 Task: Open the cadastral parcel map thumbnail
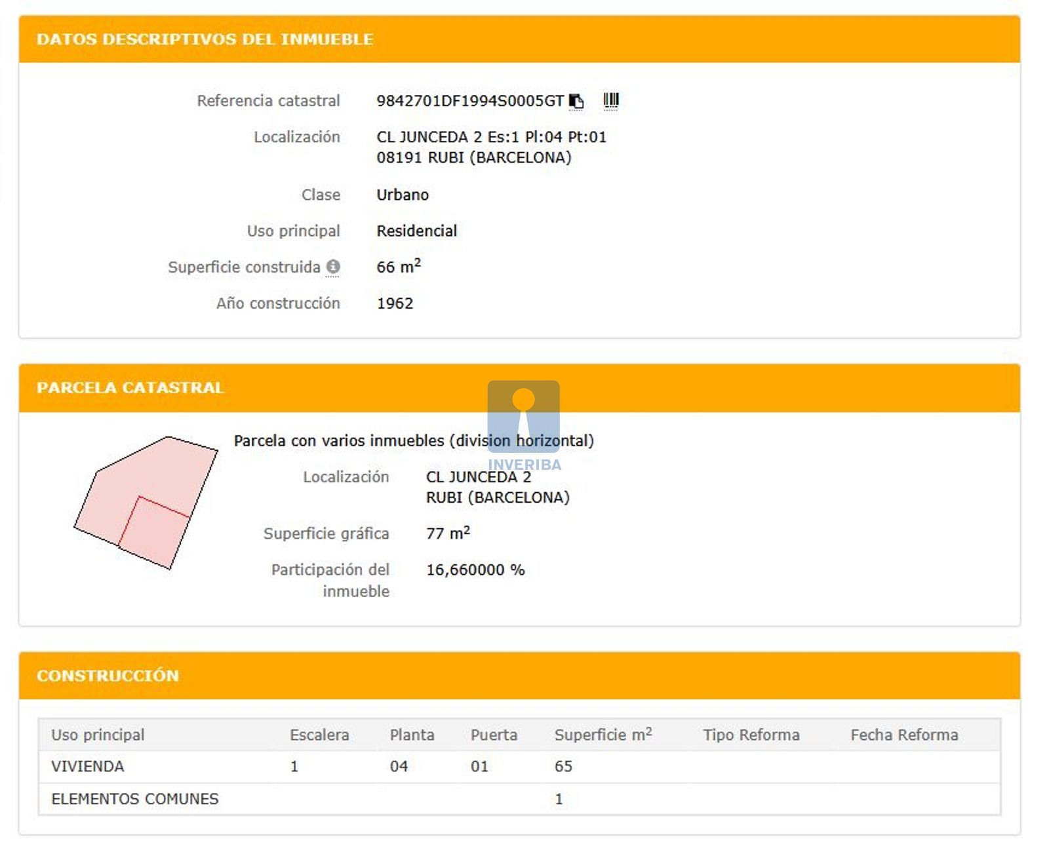tap(146, 503)
